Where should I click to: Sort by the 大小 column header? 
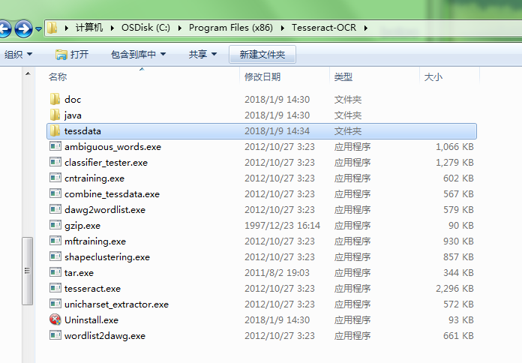click(x=433, y=77)
